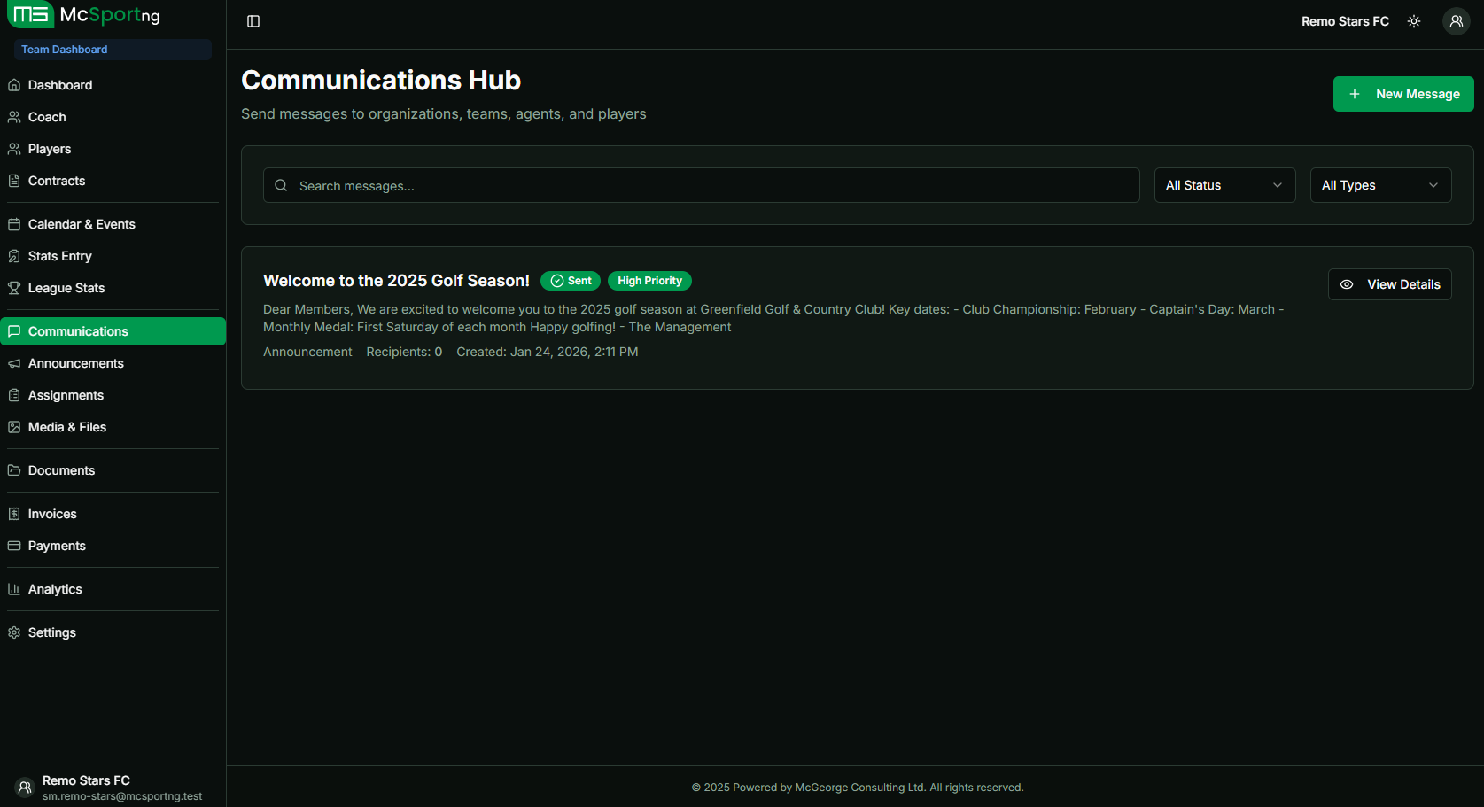
Task: Expand the All Types dropdown
Action: [1380, 185]
